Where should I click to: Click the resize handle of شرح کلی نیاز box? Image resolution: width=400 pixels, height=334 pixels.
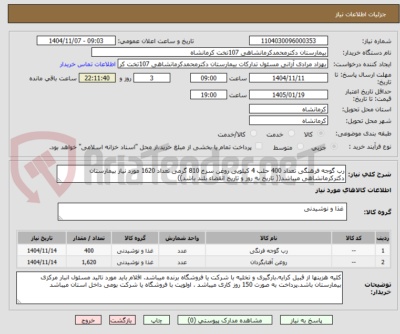(59, 180)
